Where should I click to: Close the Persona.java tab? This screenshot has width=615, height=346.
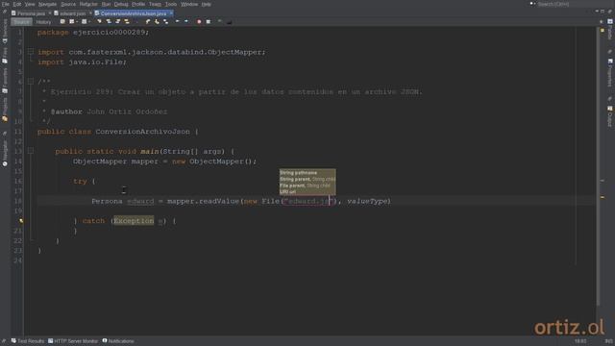(x=50, y=13)
